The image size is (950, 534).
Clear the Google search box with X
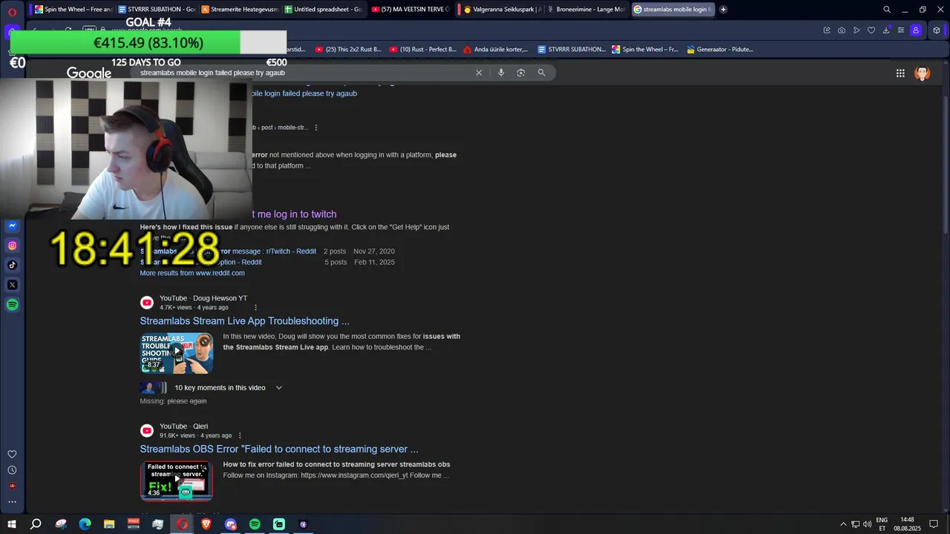(x=479, y=73)
